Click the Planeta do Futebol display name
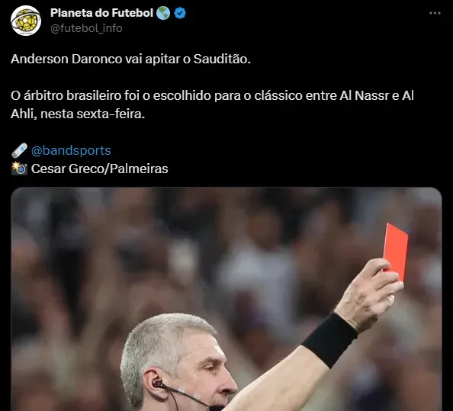 [101, 13]
